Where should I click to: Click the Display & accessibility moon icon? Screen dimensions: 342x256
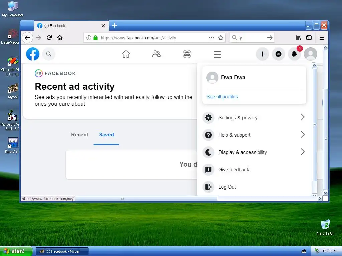(x=208, y=152)
